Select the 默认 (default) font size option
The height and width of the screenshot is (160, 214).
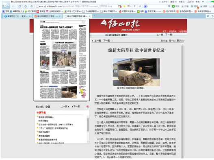click(180, 41)
